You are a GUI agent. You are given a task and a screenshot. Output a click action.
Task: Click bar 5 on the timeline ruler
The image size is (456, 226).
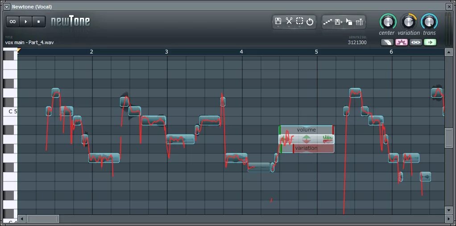(316, 52)
